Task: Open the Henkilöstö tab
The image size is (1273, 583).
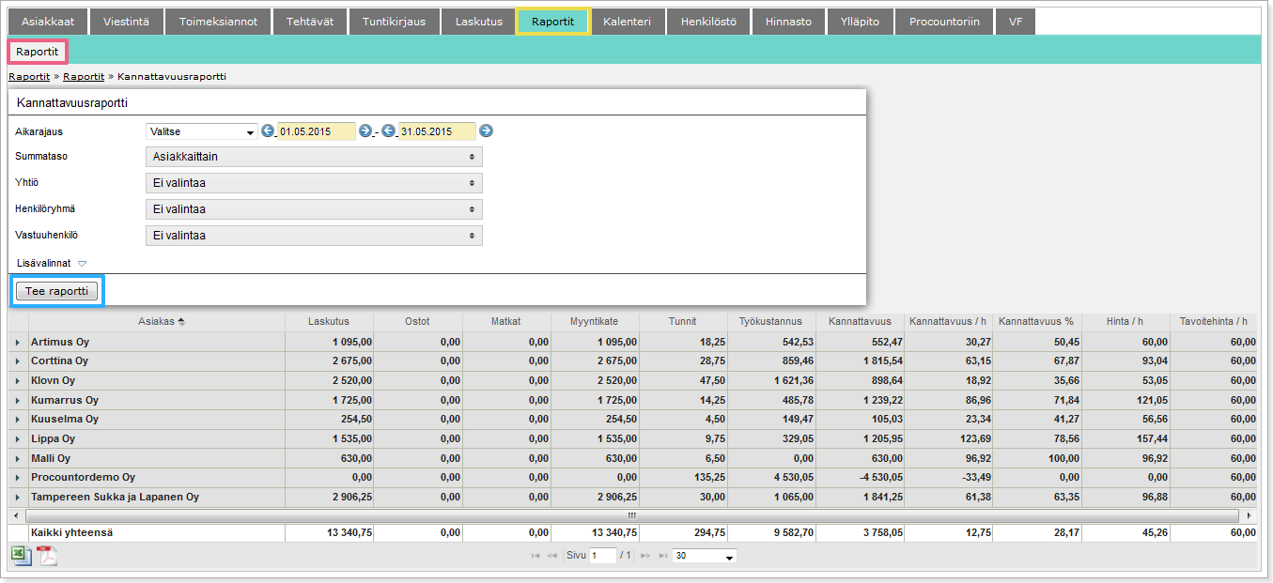Action: (x=708, y=22)
